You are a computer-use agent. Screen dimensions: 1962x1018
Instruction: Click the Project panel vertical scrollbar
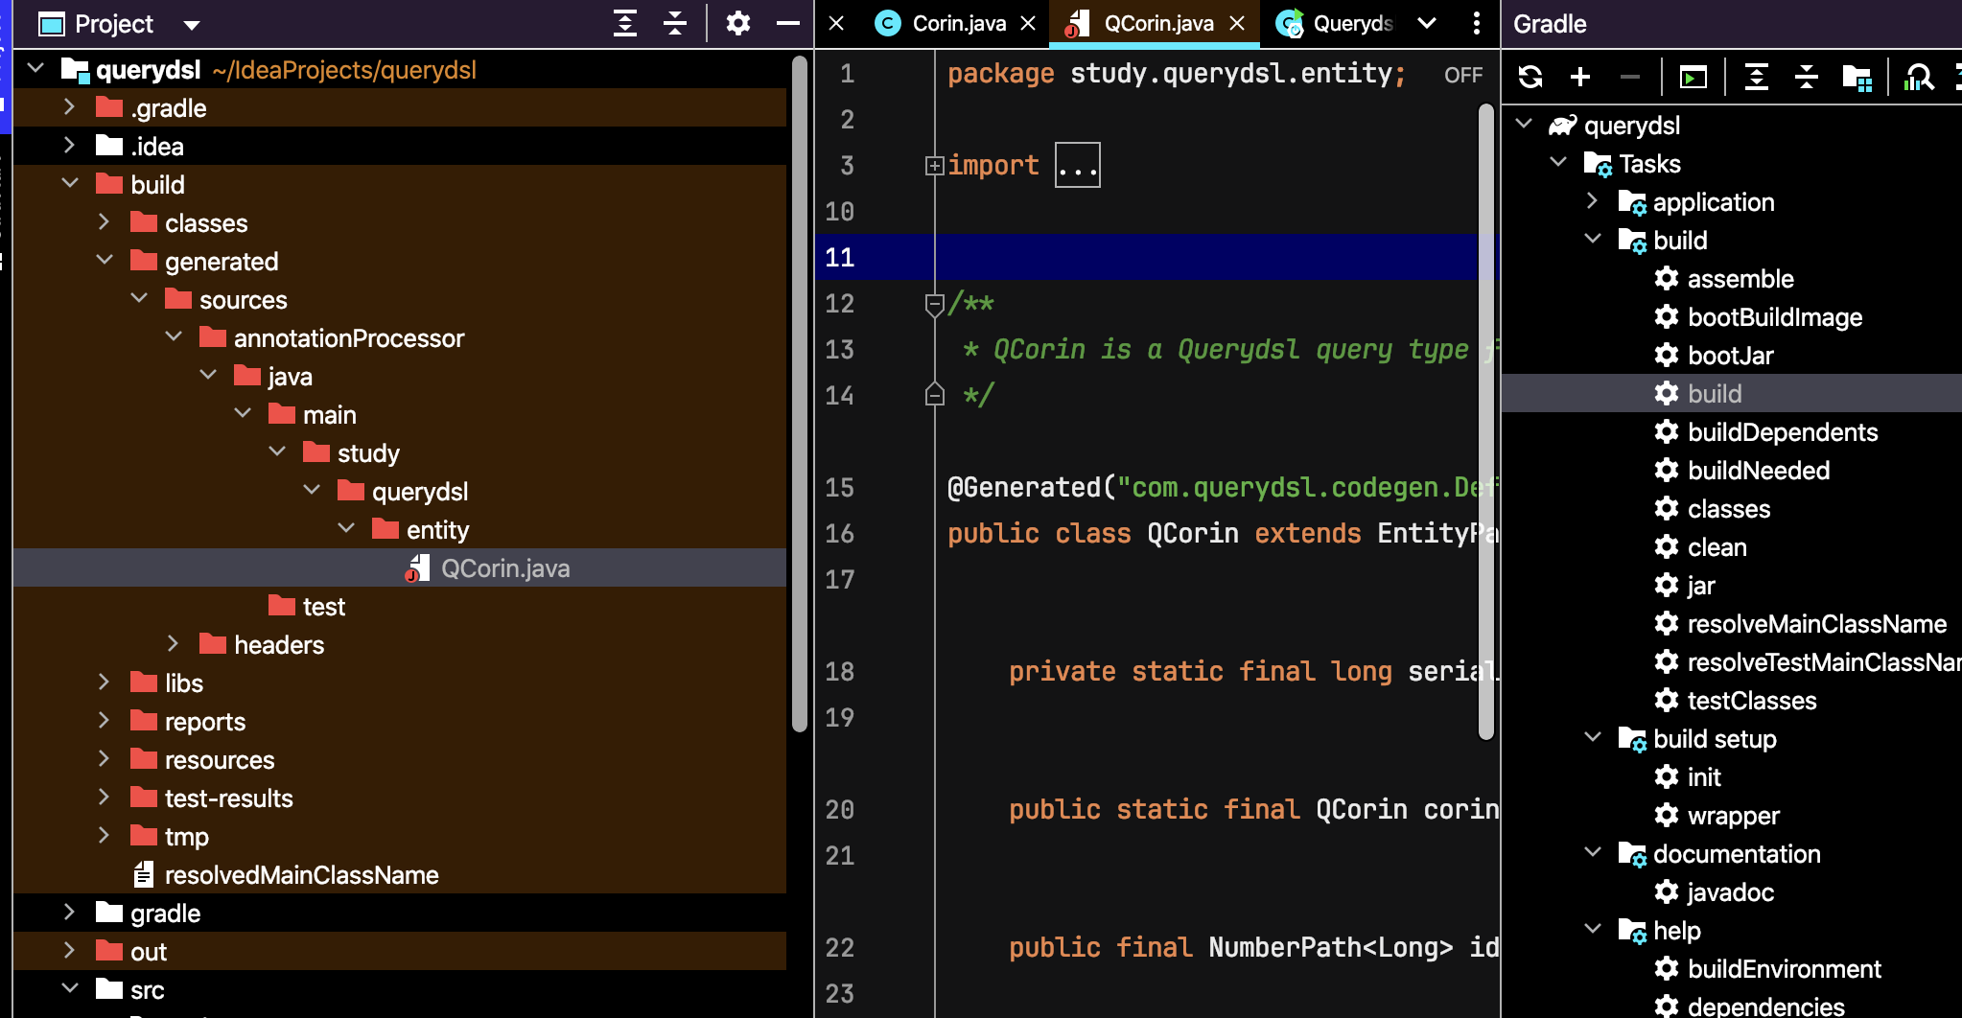(x=799, y=393)
